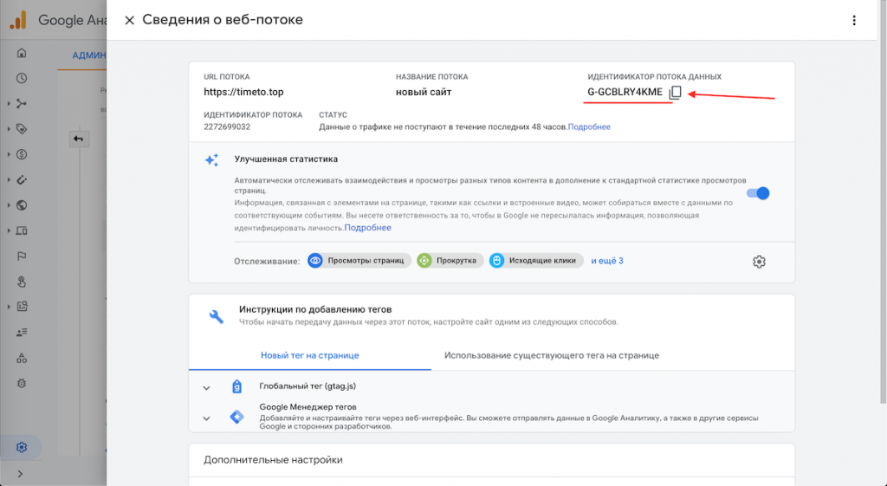Screen dimensions: 887x486
Task: Click the stream name 'новый сайт'
Action: coord(423,92)
